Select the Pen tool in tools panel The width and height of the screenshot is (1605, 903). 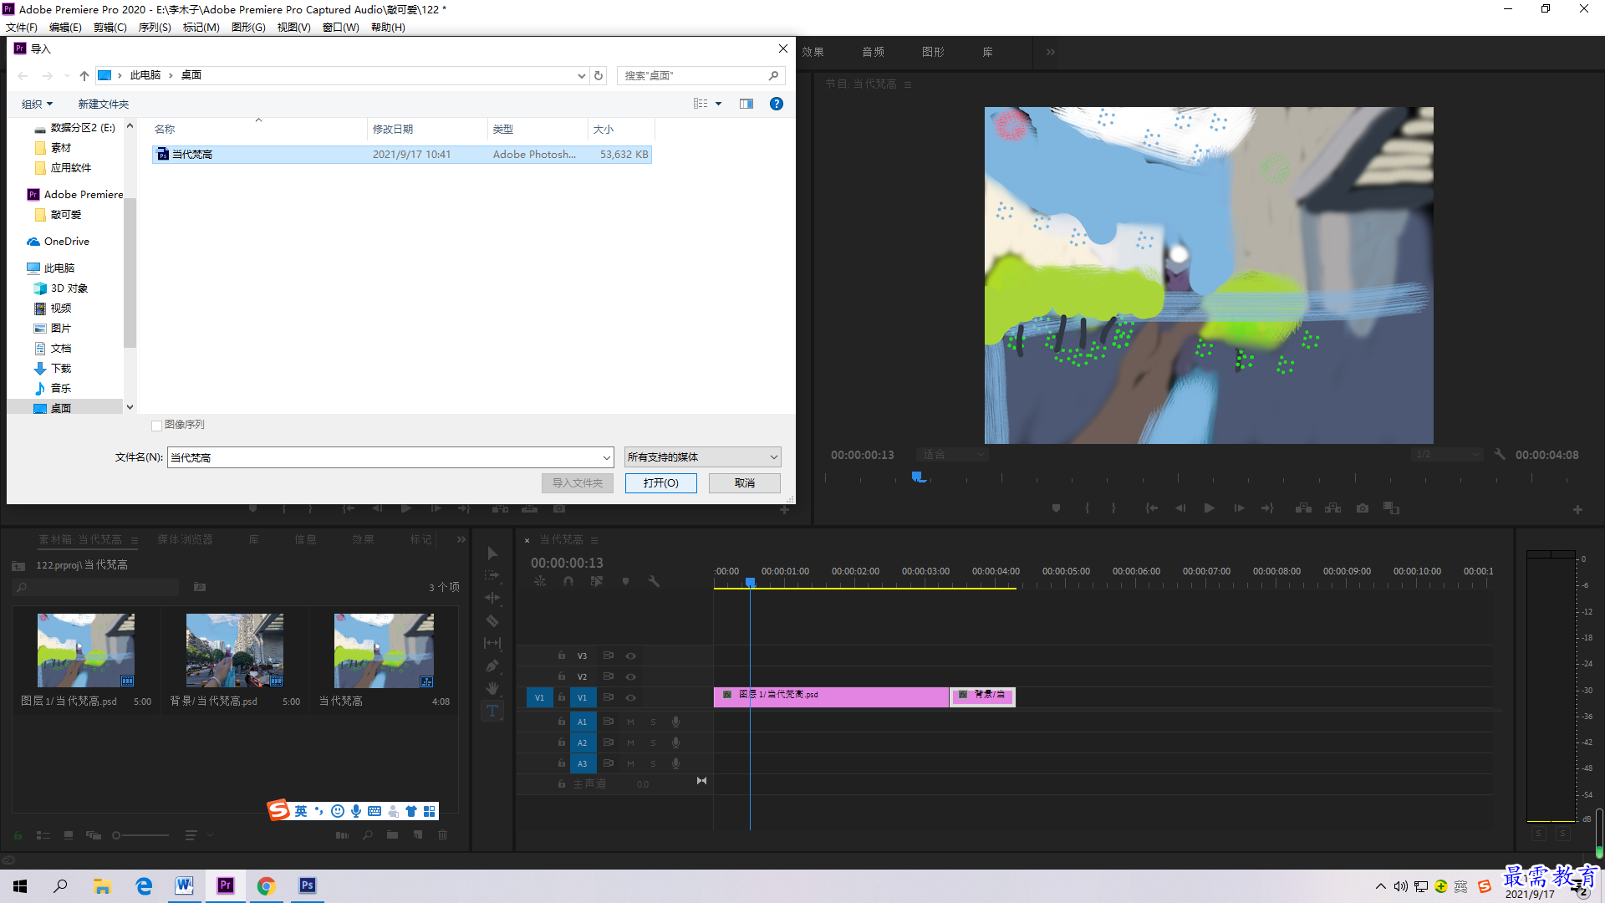(x=492, y=666)
